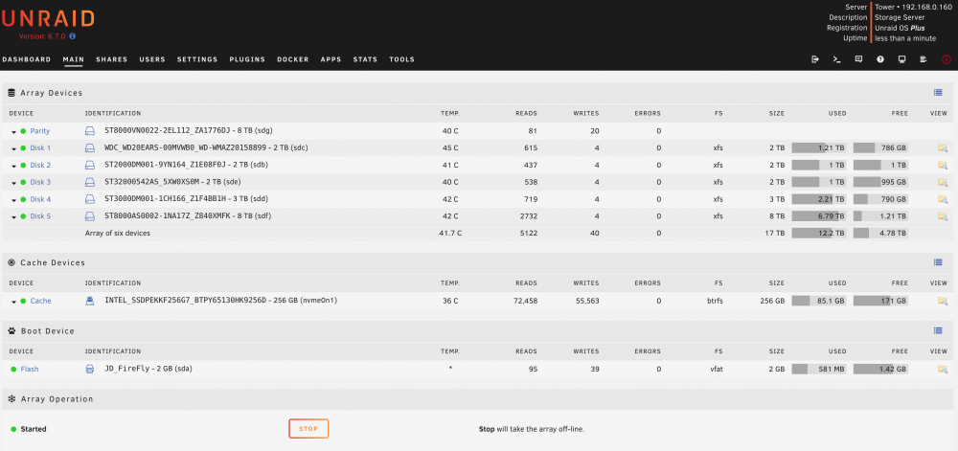This screenshot has height=451, width=958.
Task: Click the flash drive icon beside JD_FireFly
Action: pyautogui.click(x=90, y=369)
